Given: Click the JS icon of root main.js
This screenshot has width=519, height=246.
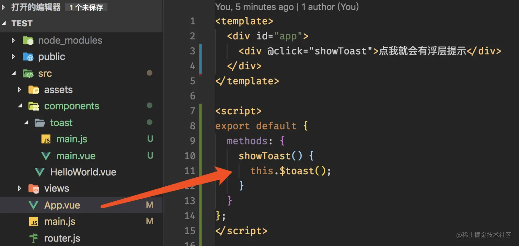Looking at the screenshot, I should 34,222.
